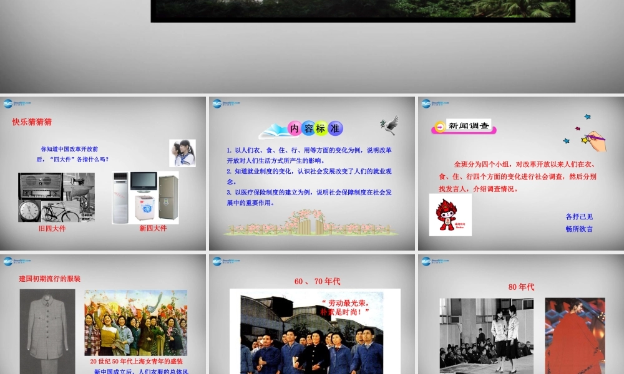Viewport: 624px width, 374px height.
Task: Click the Shanghai young women celebration photo
Action: click(x=135, y=323)
